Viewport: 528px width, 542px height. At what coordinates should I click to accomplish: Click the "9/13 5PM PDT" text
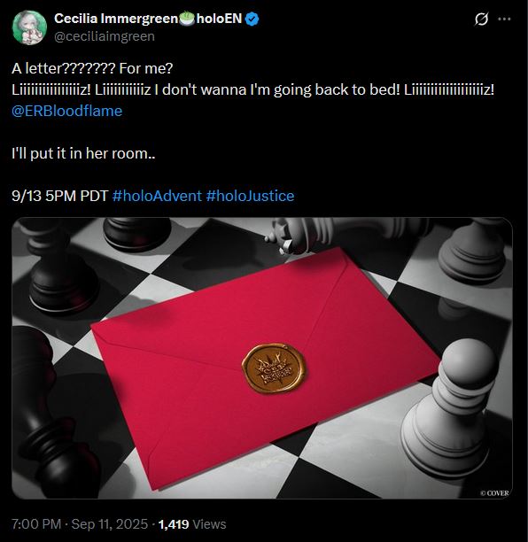tap(60, 196)
